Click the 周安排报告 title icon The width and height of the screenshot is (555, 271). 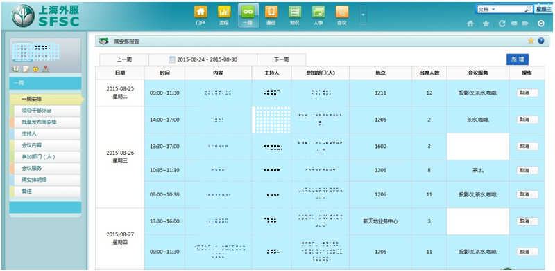103,41
